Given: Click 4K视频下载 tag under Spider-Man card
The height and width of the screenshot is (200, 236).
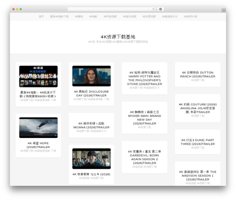Looking at the screenshot, I should click(144, 127).
